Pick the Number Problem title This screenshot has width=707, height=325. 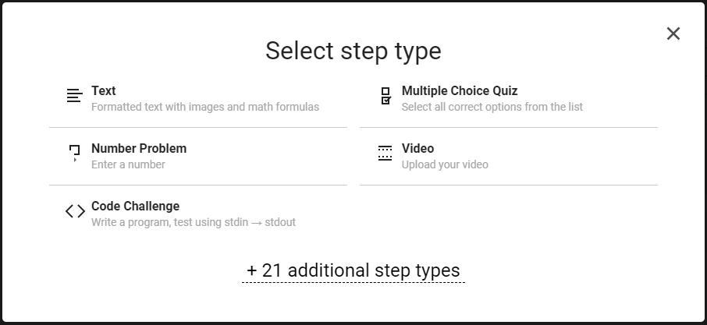(x=139, y=149)
